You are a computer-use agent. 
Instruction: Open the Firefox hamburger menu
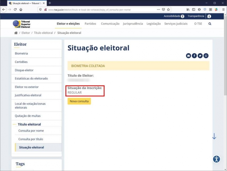click(224, 10)
